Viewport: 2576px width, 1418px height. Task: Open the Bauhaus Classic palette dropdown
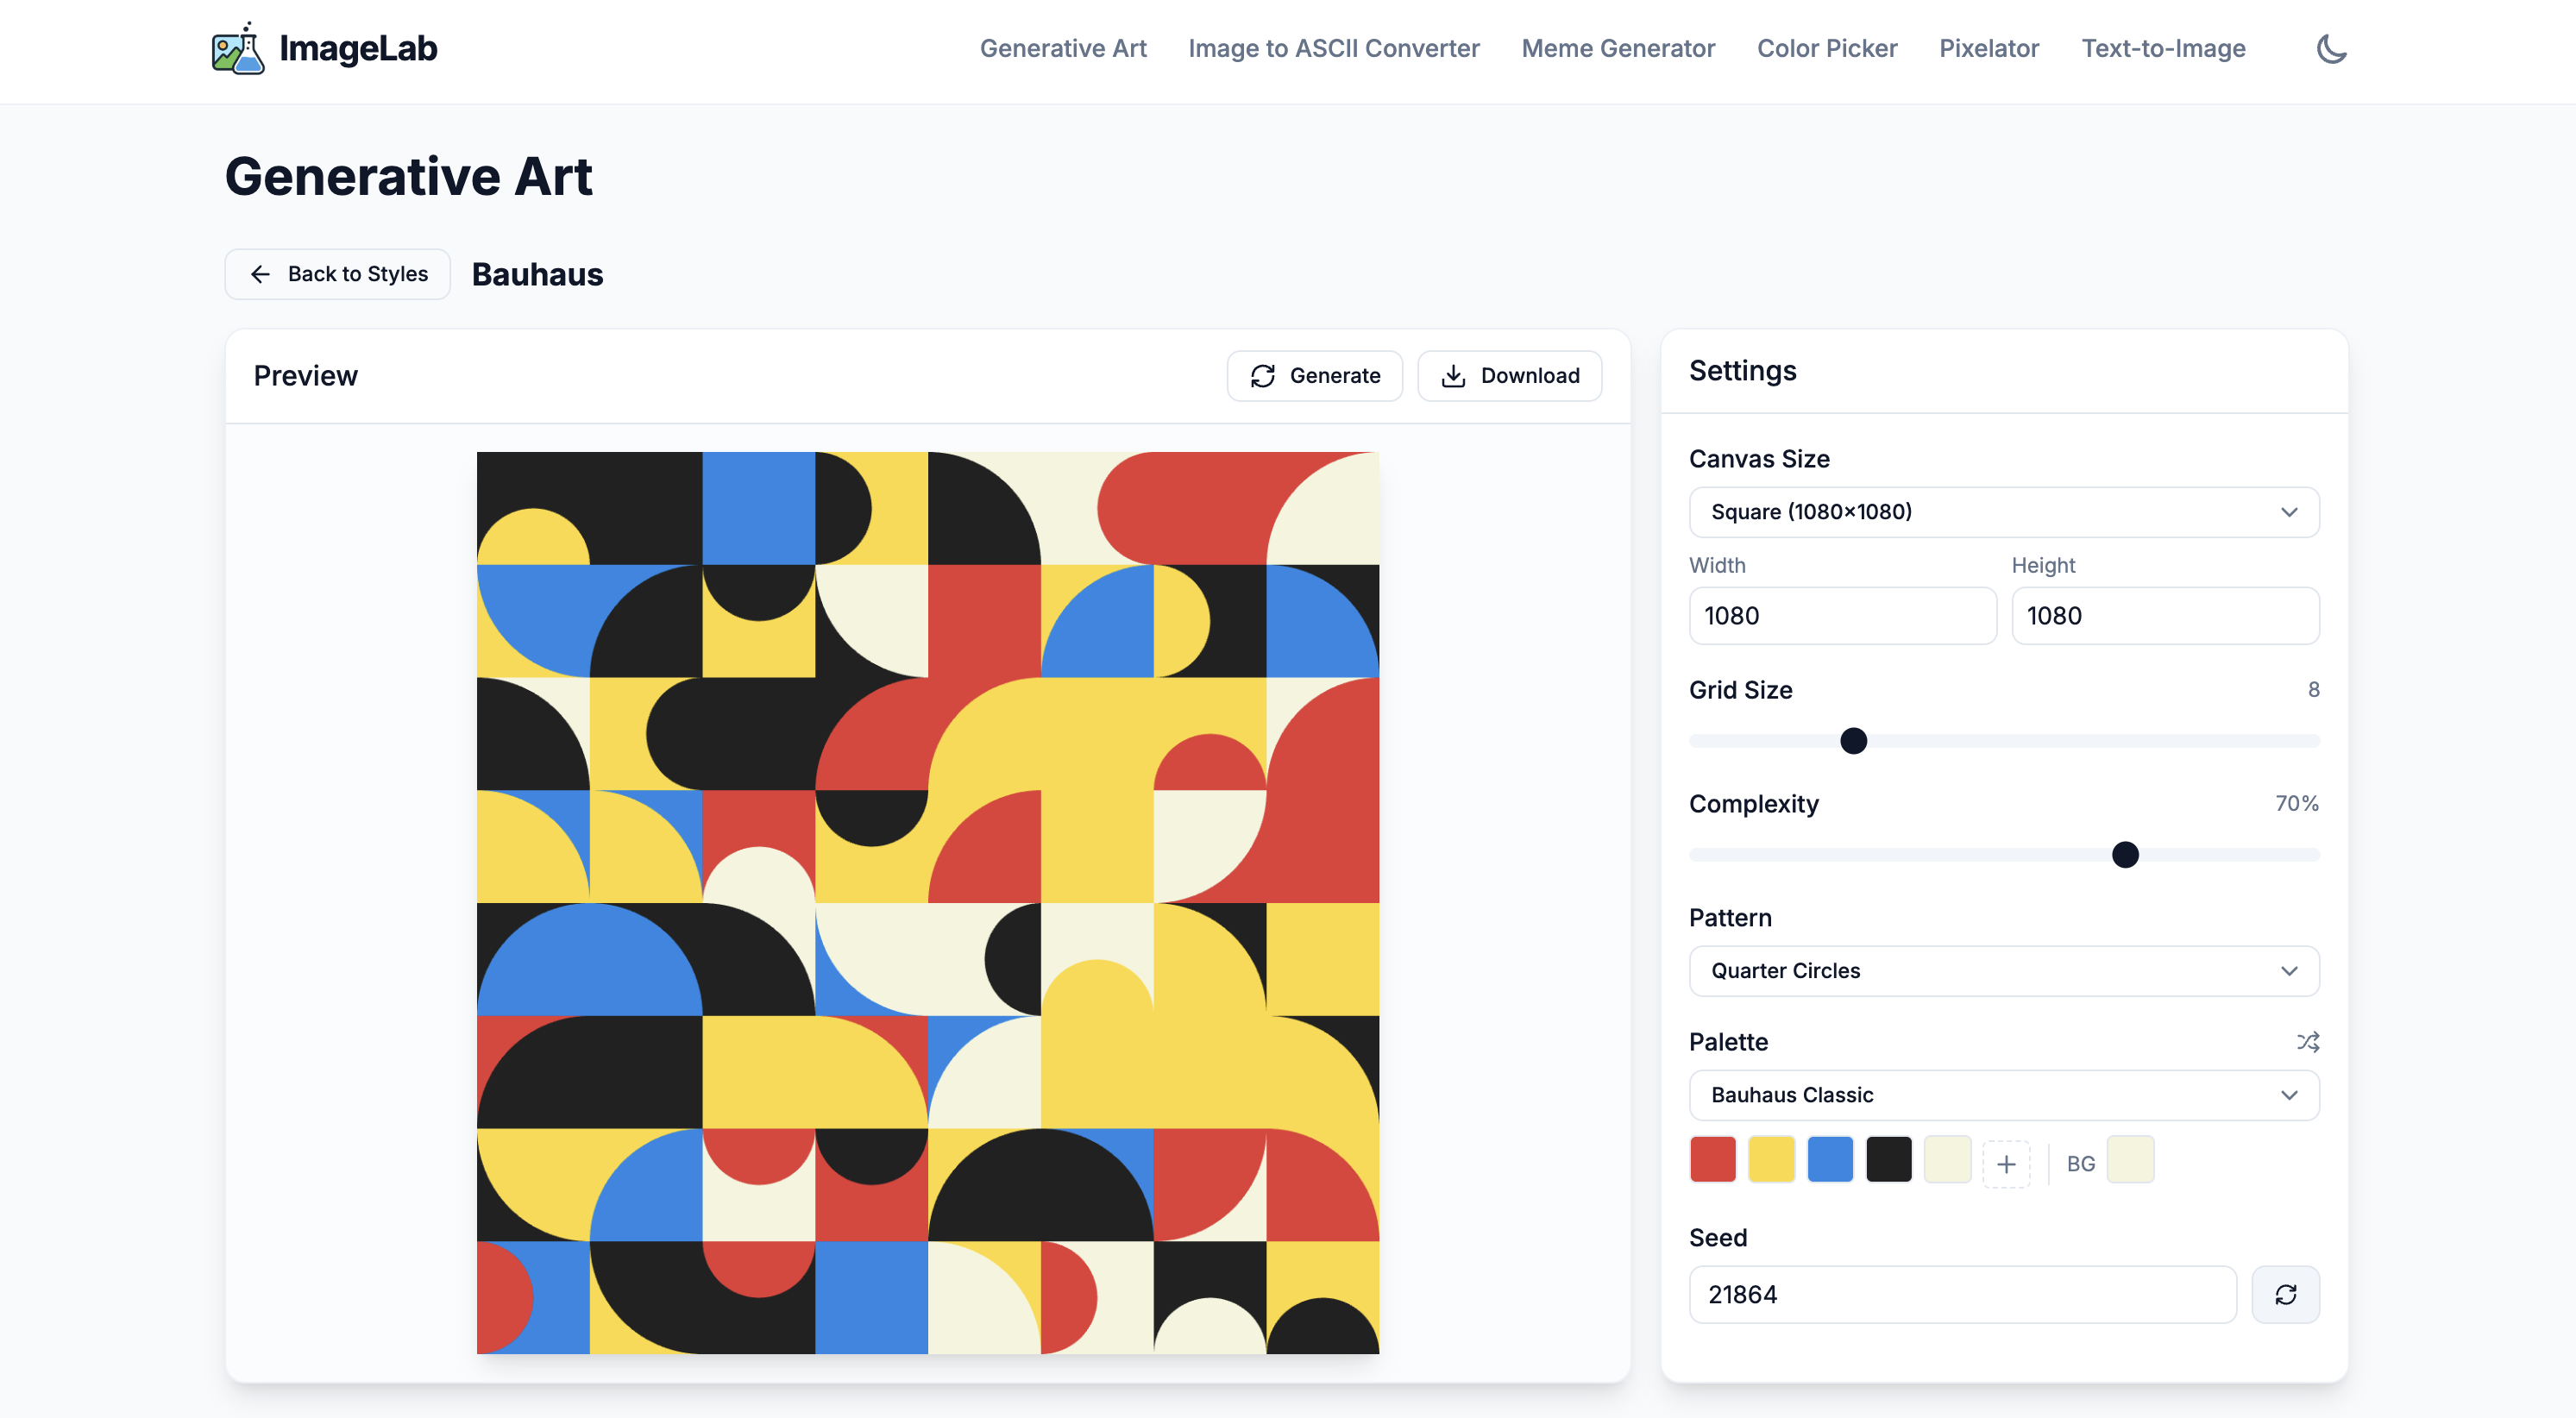click(2003, 1095)
